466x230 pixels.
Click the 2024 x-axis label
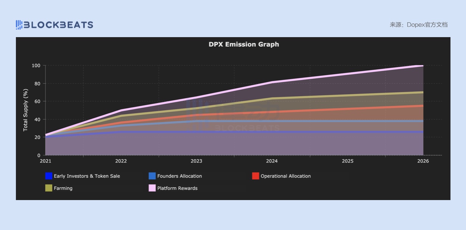coord(272,161)
